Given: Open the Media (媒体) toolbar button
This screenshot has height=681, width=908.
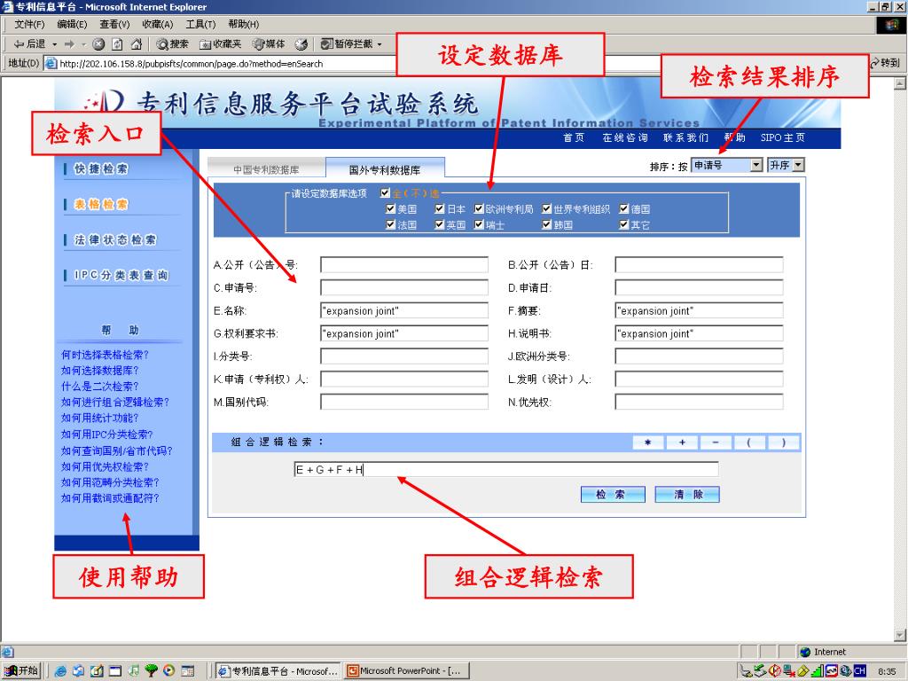Looking at the screenshot, I should point(269,44).
